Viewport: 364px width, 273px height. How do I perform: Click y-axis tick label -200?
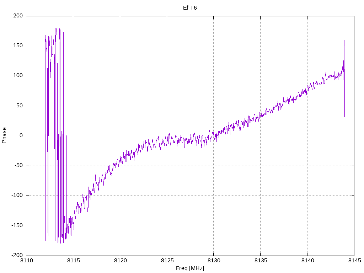click(17, 255)
